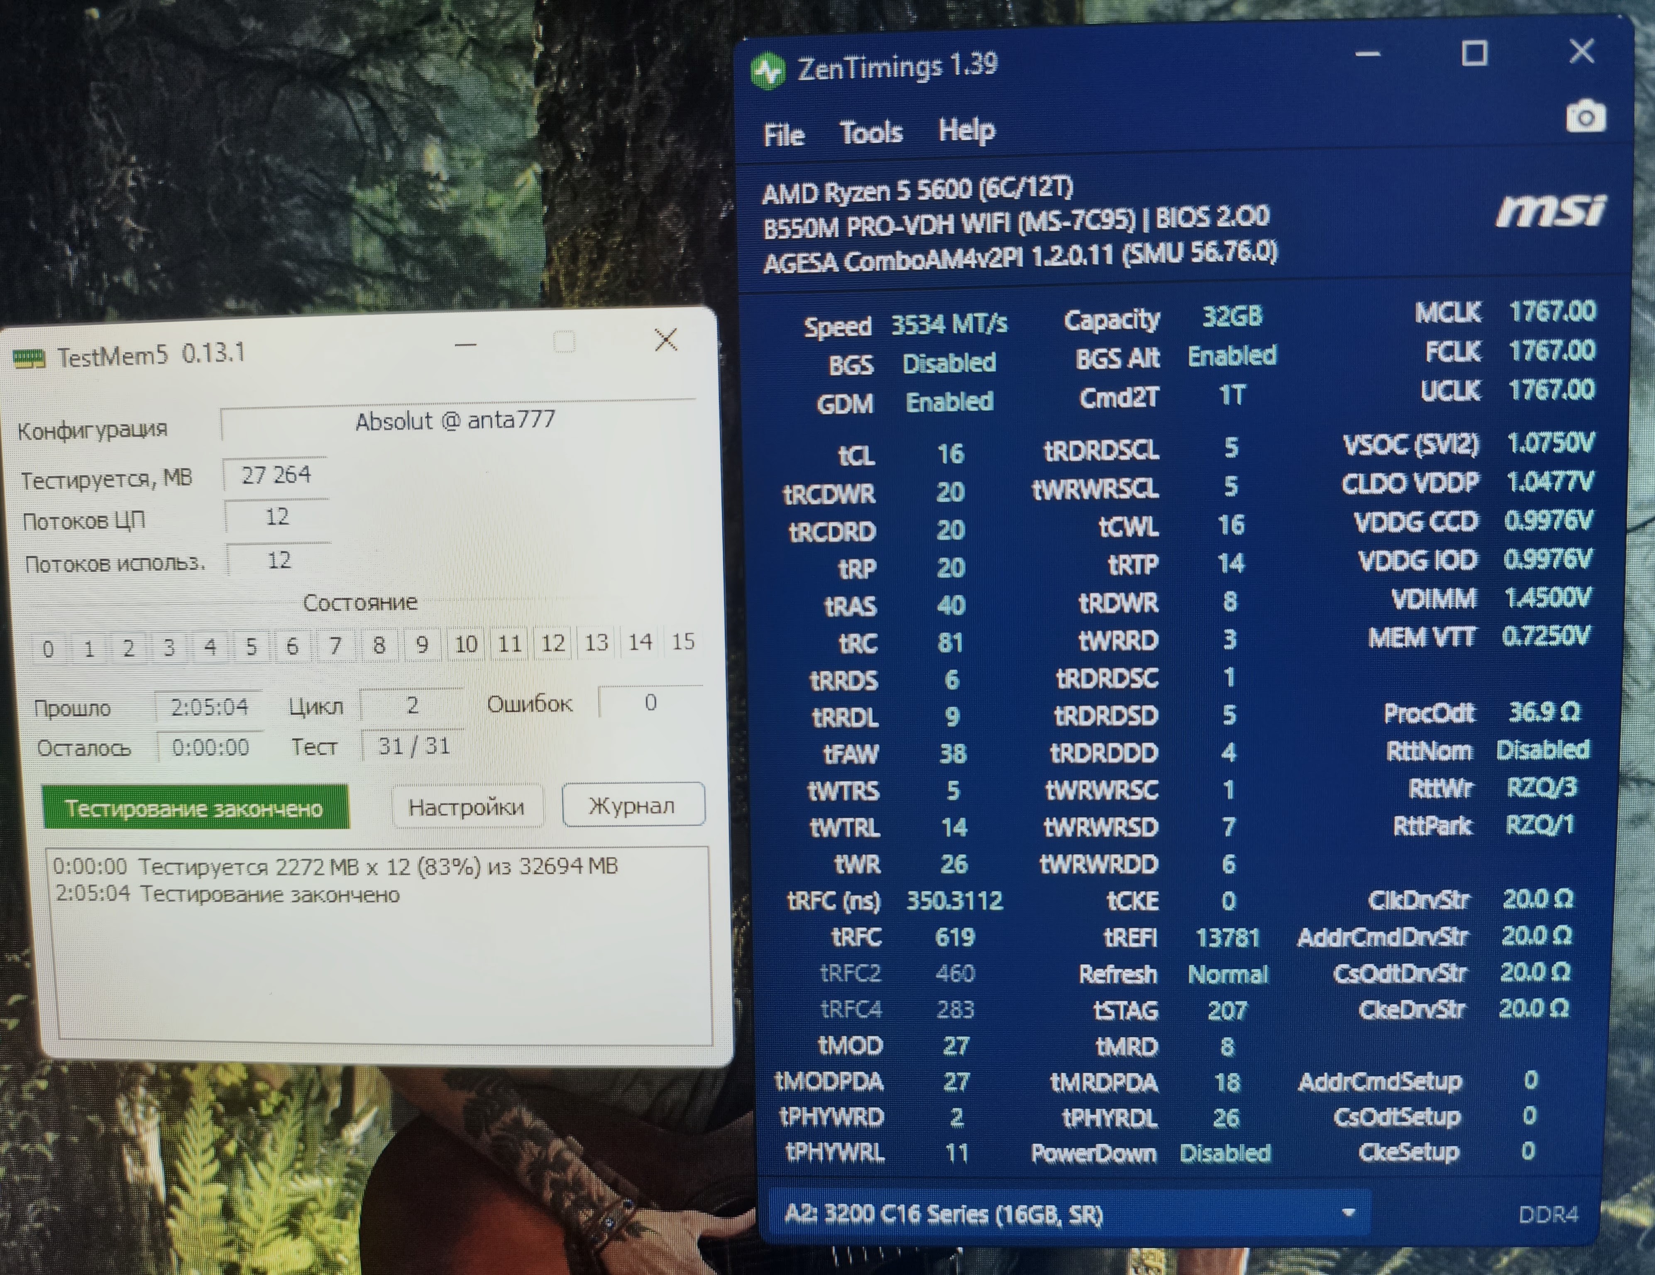Click the tRC value 81
The height and width of the screenshot is (1275, 1655).
click(951, 643)
